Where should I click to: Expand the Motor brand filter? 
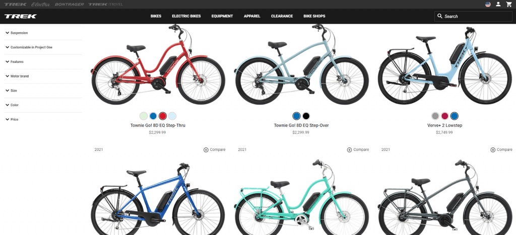(x=43, y=76)
